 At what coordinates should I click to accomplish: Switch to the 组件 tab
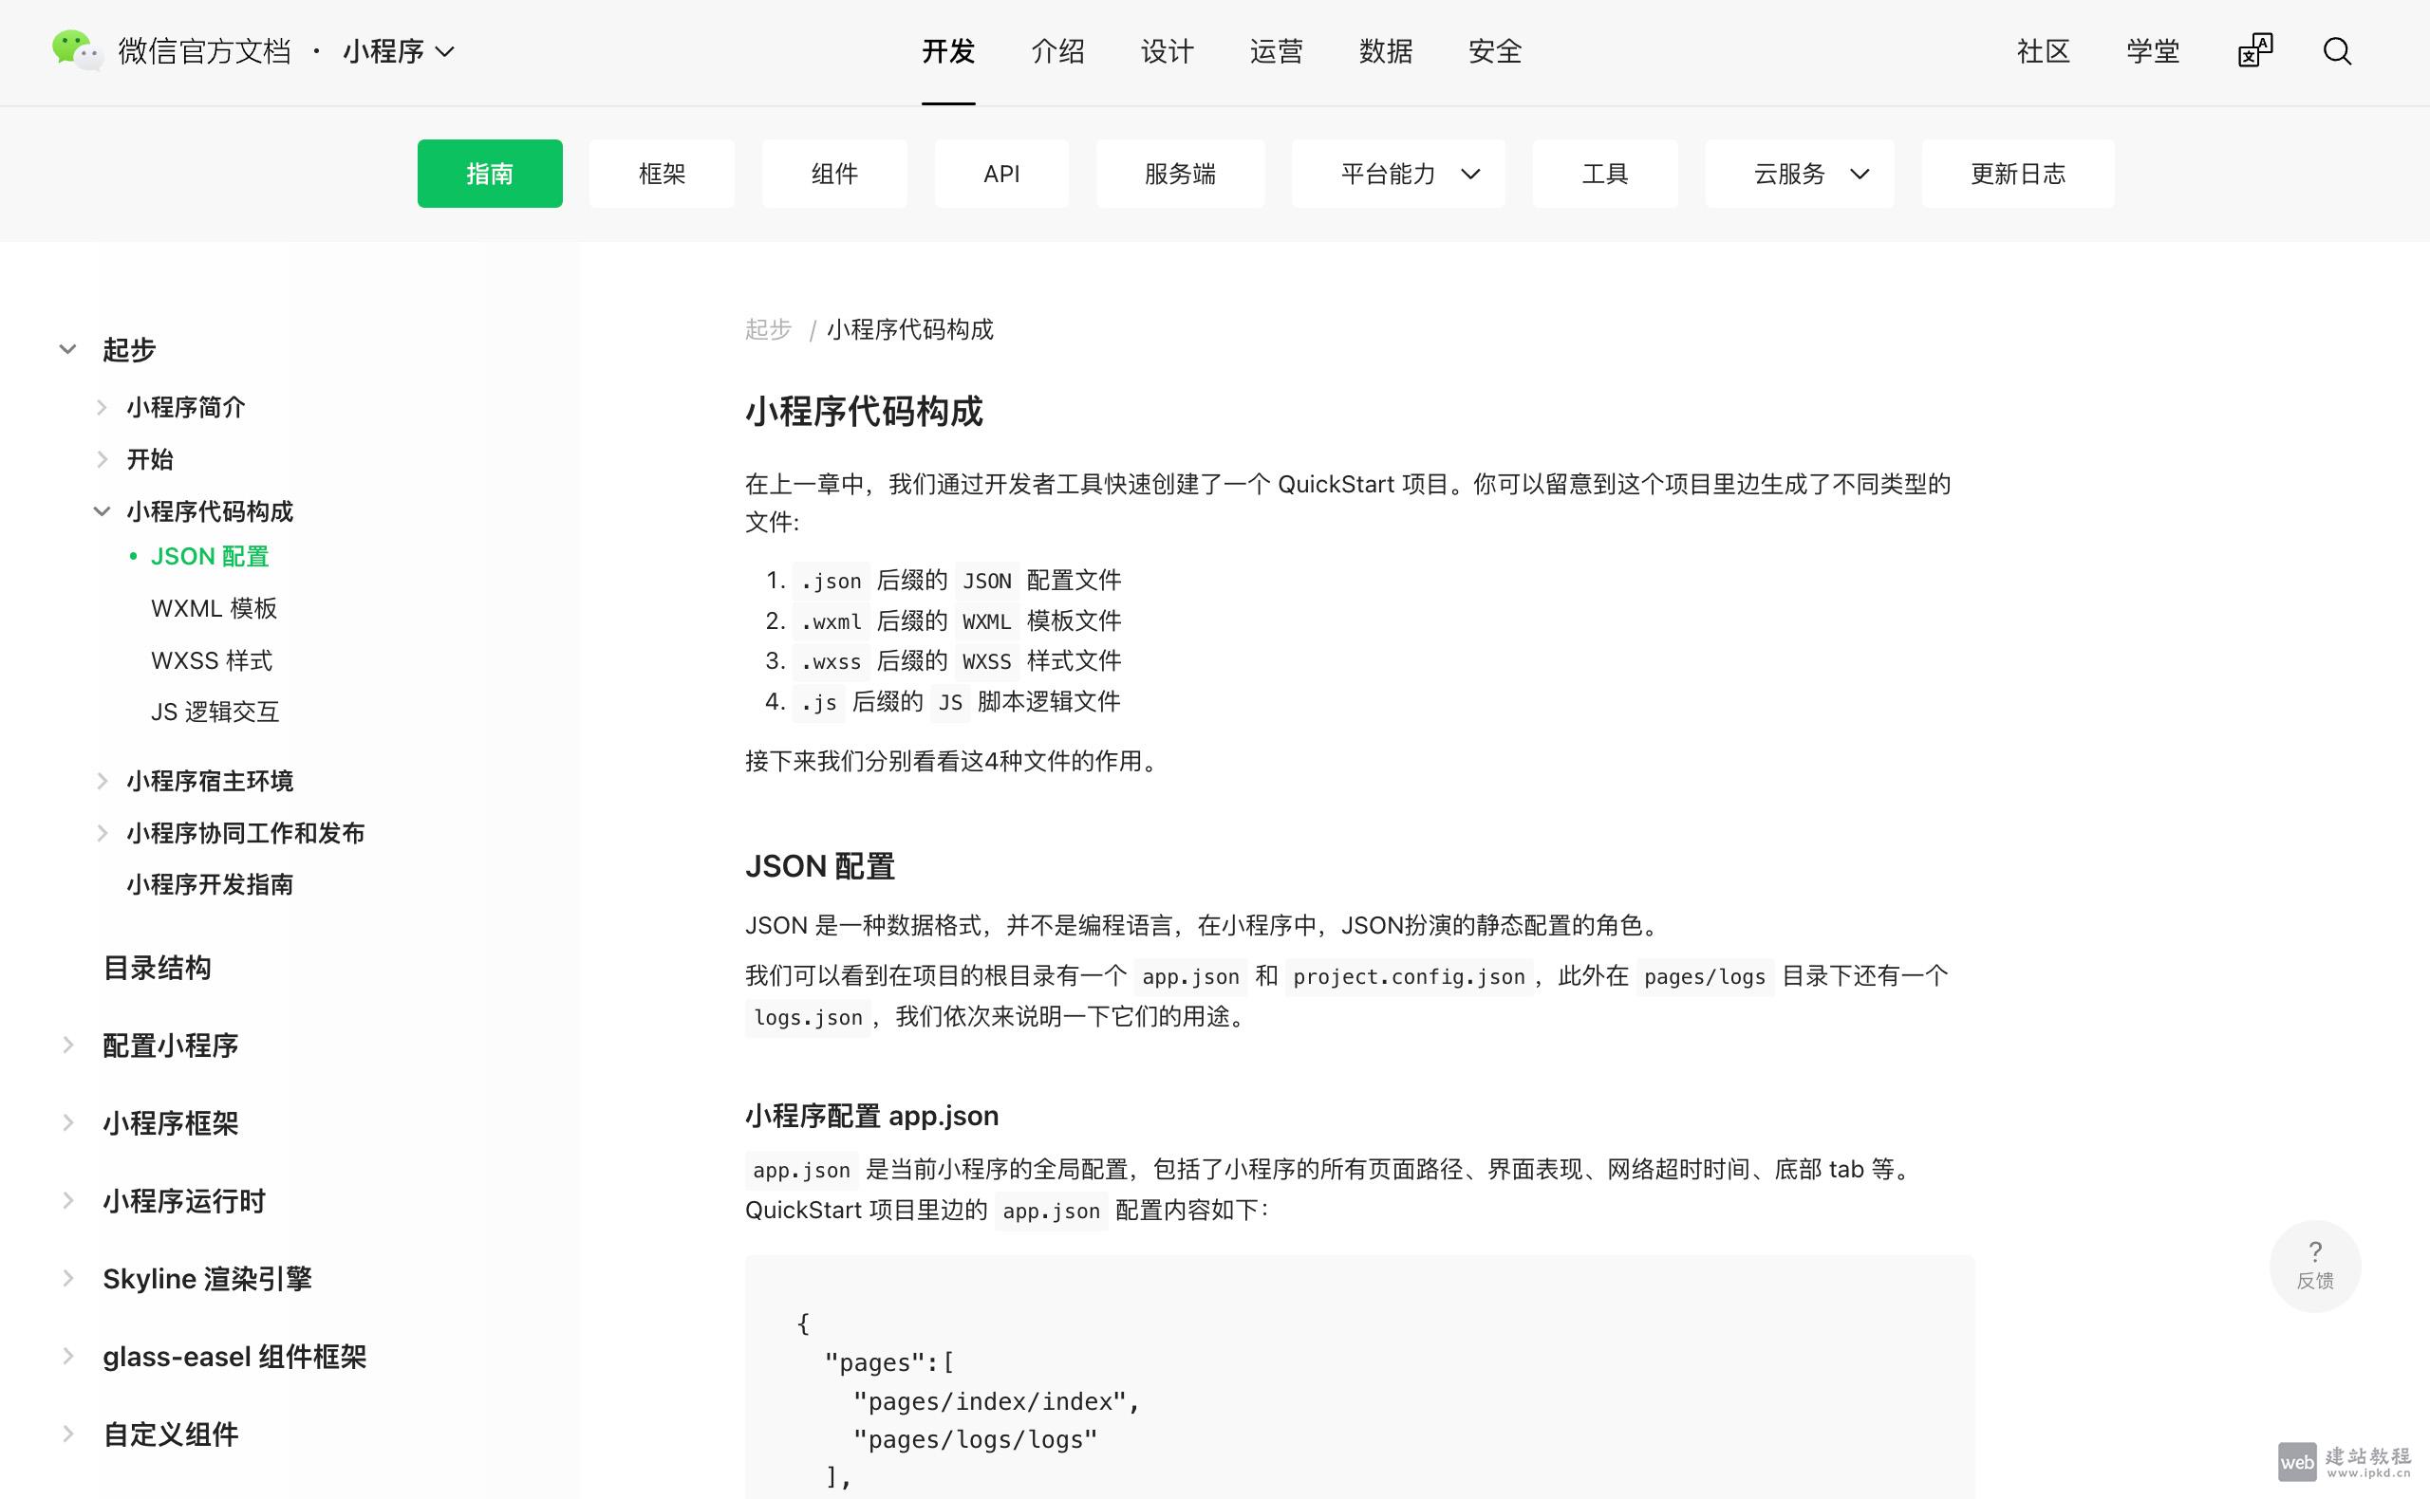pyautogui.click(x=834, y=174)
